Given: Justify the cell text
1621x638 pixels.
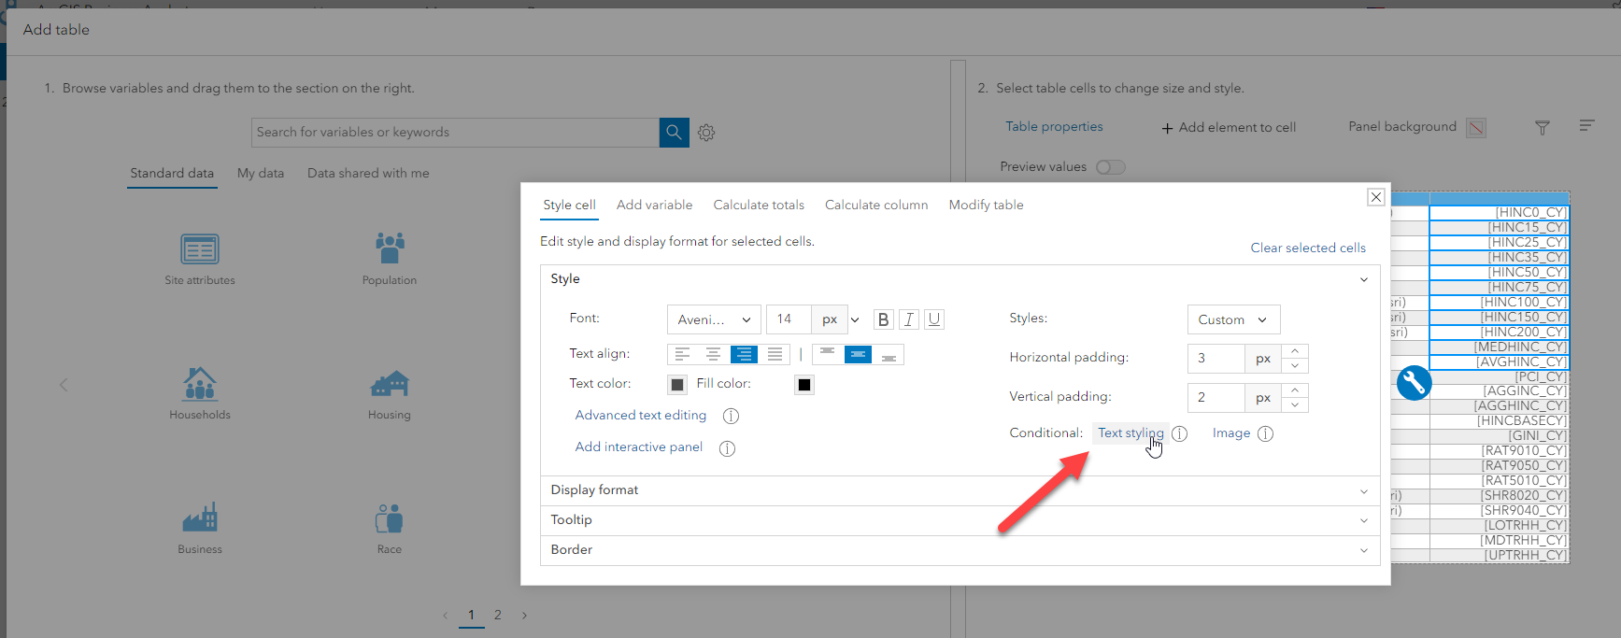Looking at the screenshot, I should pos(775,355).
